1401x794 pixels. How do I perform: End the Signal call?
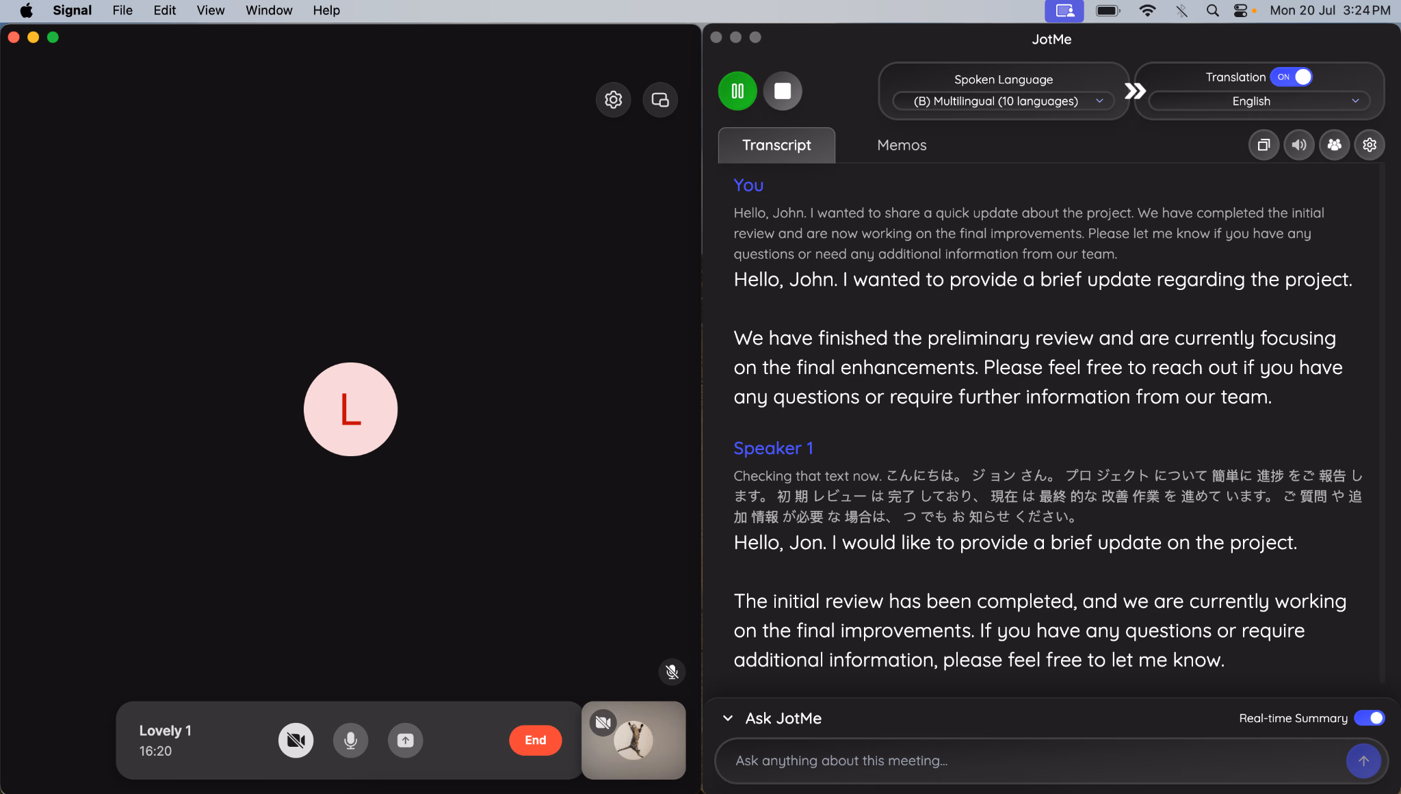pos(535,740)
